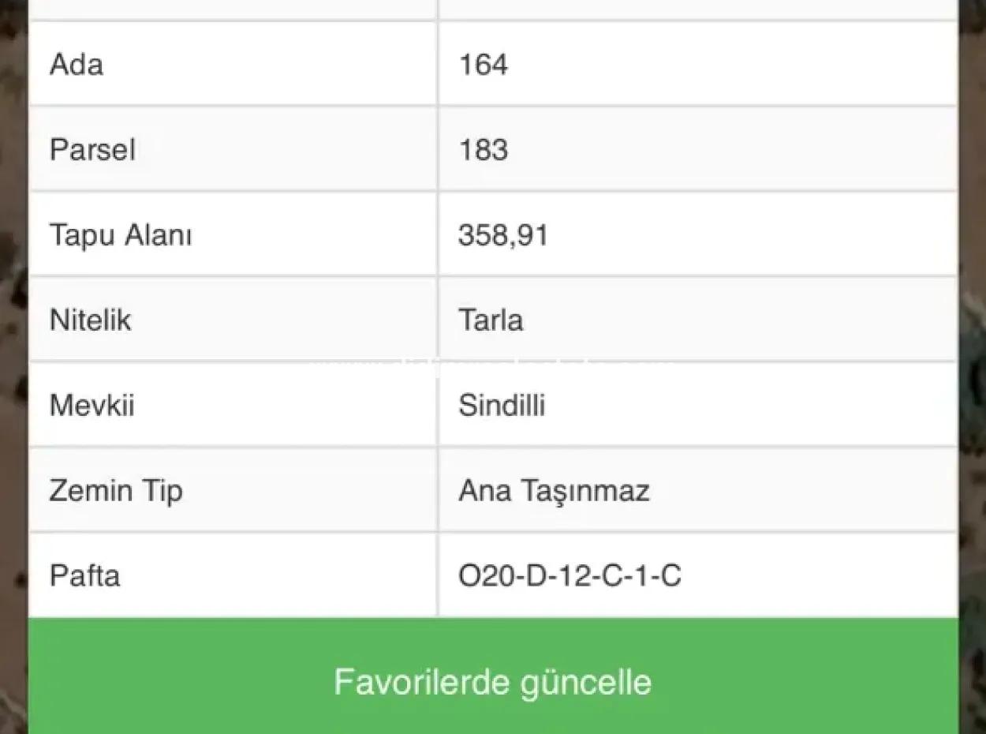Click the top partially visible table row
Screen dimensions: 986x734
pyautogui.click(x=493, y=8)
